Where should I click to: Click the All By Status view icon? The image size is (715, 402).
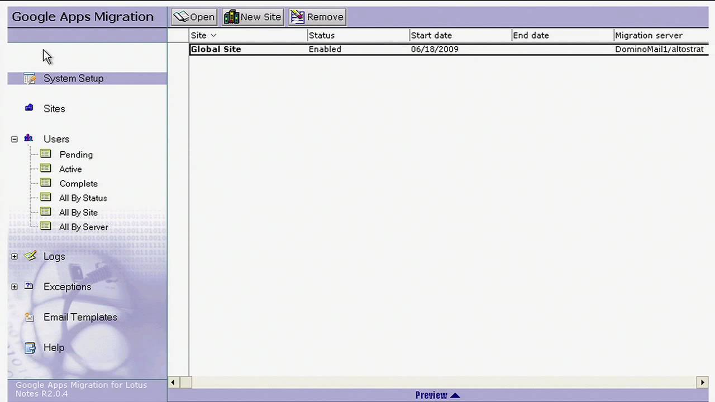tap(46, 197)
